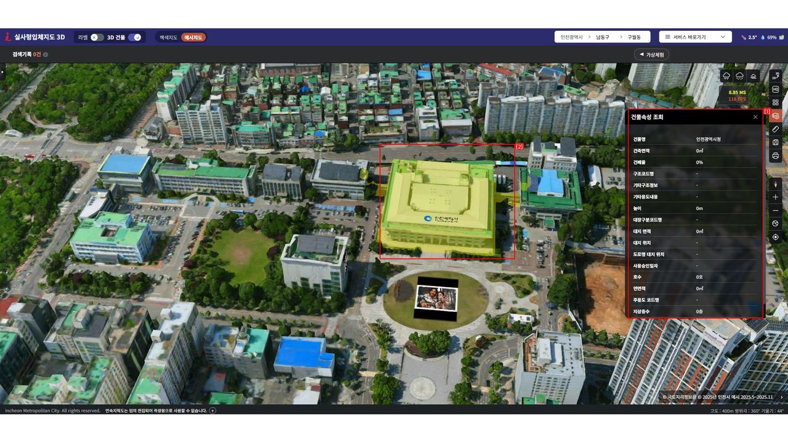
Task: Switch to 백색지도 map mode
Action: [168, 38]
